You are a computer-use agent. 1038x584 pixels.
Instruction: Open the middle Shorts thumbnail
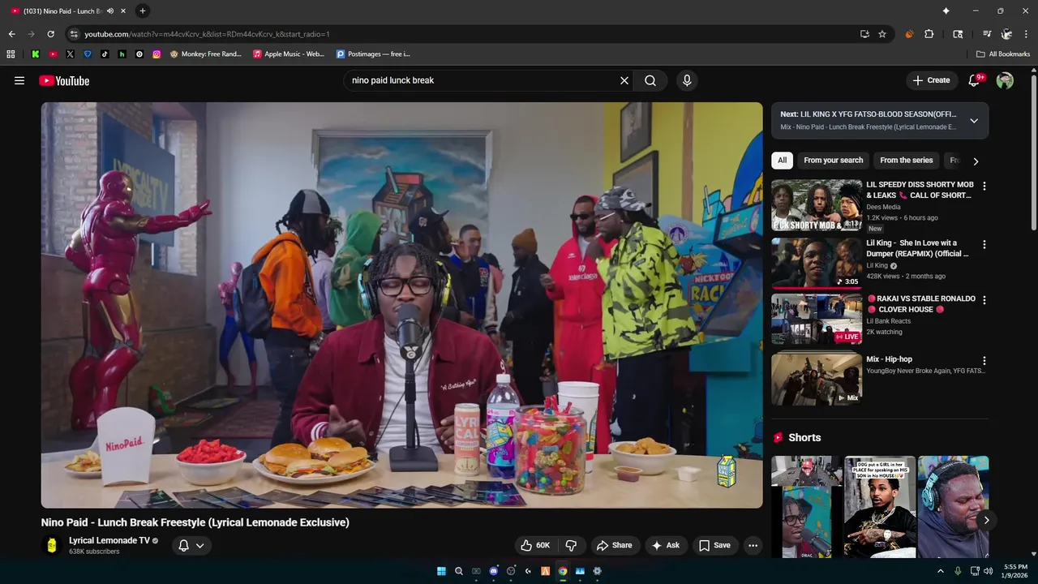[880, 507]
